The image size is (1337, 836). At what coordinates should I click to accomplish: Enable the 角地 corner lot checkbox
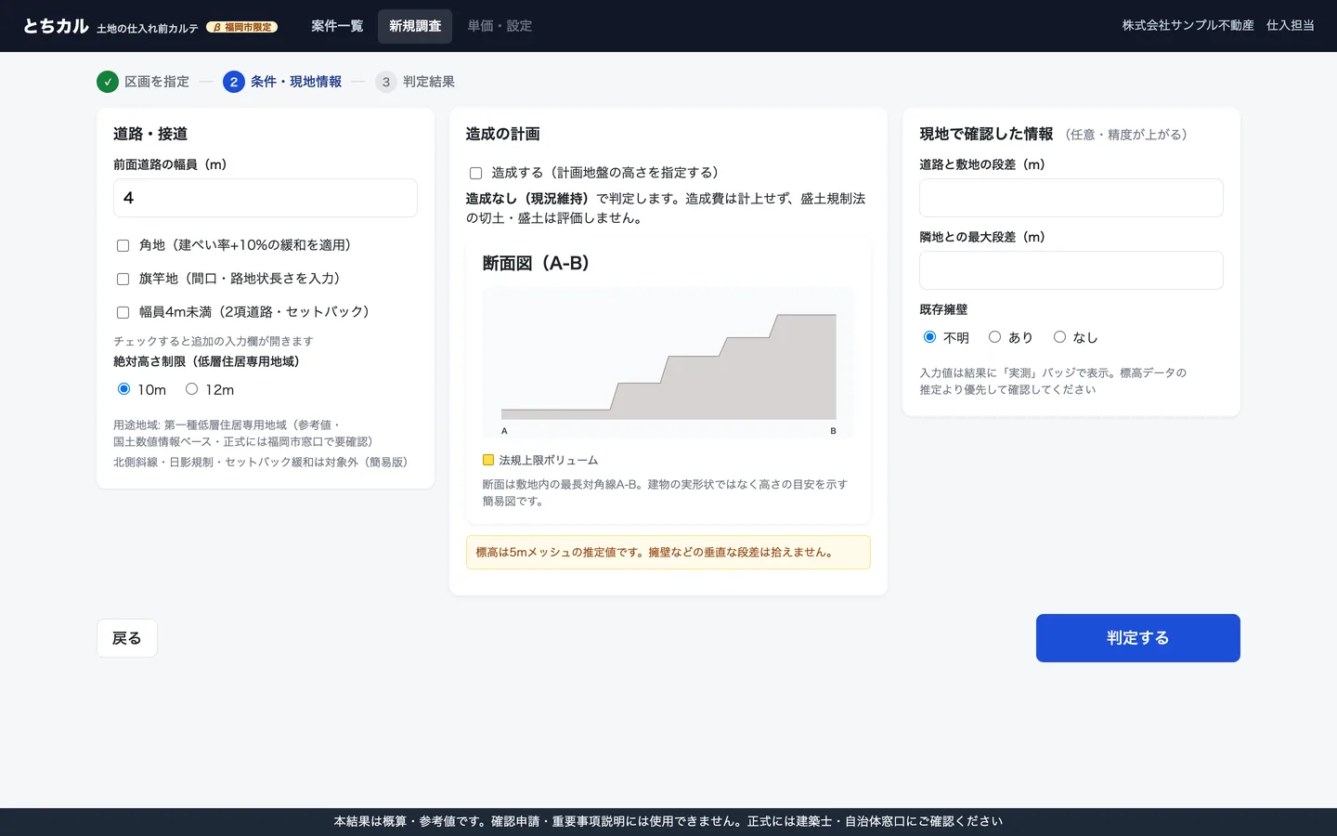(123, 245)
